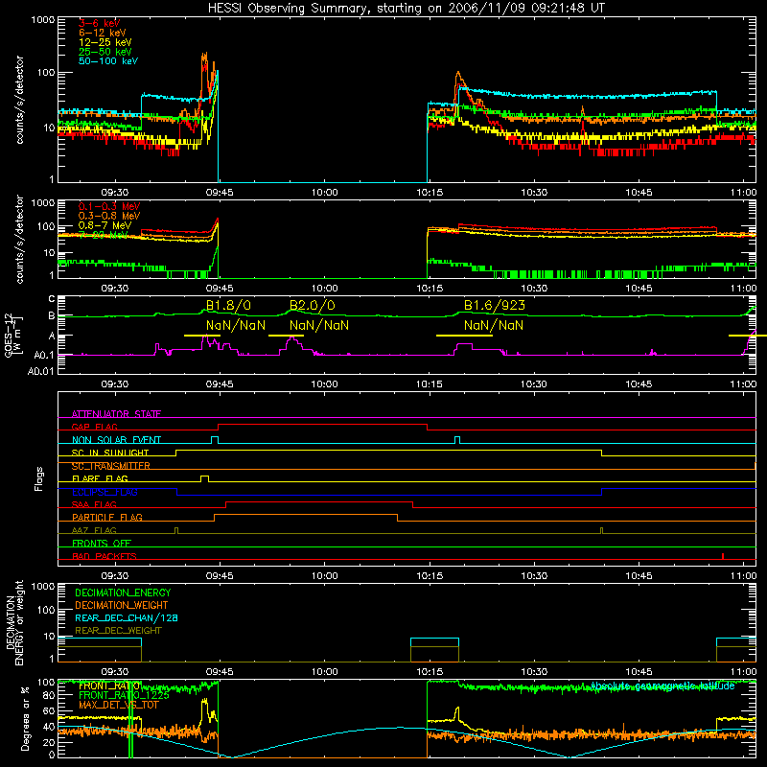Click the 09:45 tick under the decimation panel

pos(220,672)
